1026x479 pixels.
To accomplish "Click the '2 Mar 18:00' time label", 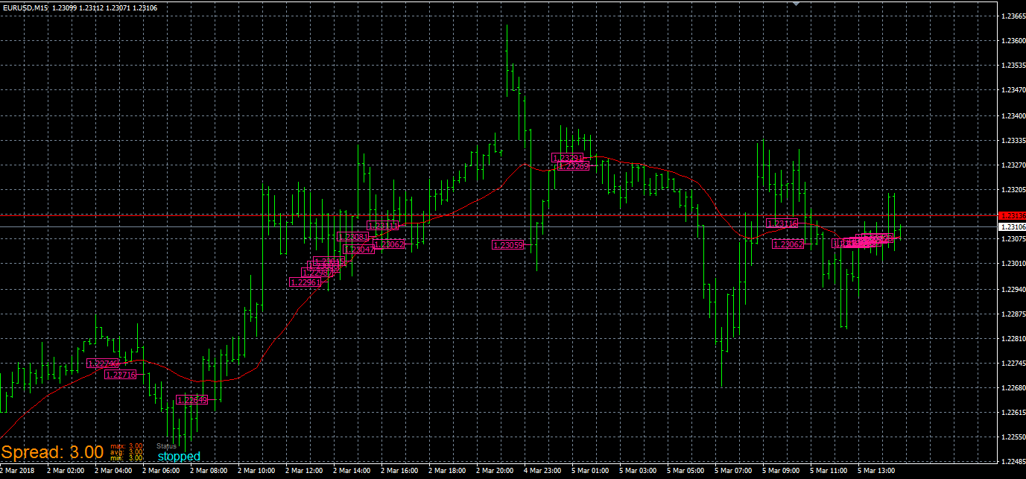I will (x=447, y=471).
